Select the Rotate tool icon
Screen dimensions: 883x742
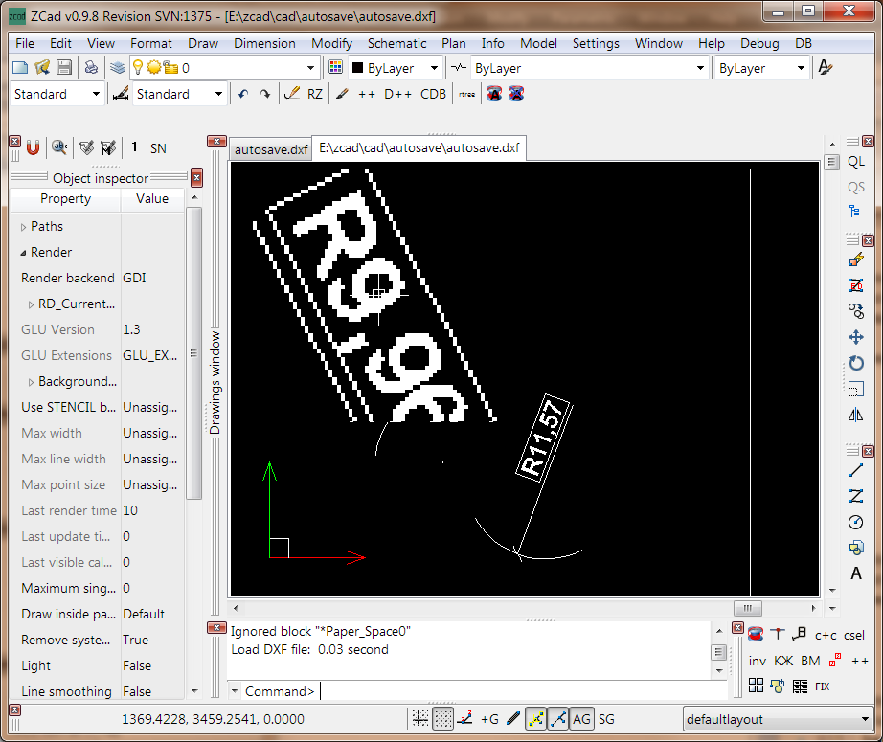point(855,363)
